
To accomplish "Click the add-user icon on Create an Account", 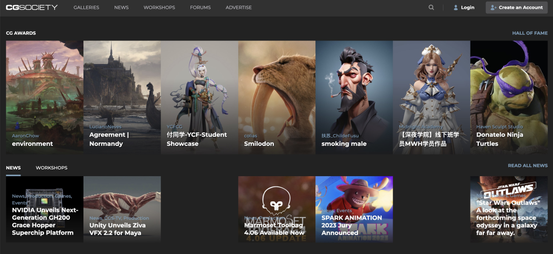I will [494, 7].
